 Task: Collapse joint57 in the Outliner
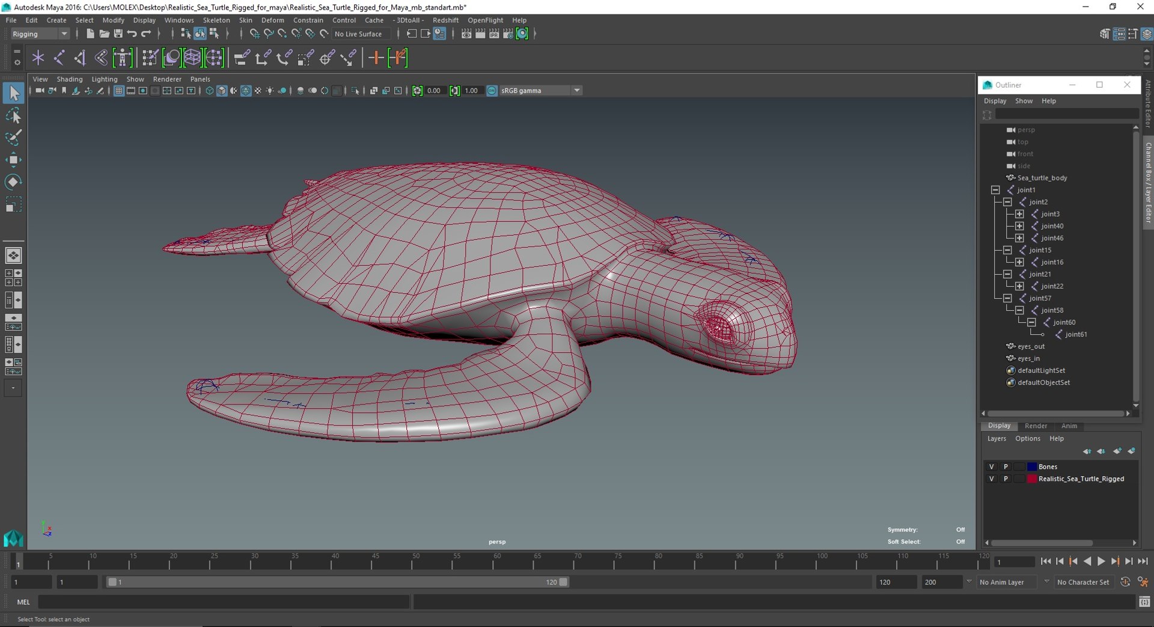click(x=1007, y=298)
